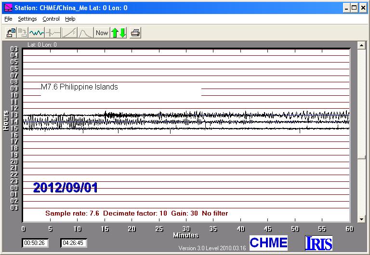
Task: Select the blue waveform view icon
Action: [37, 33]
